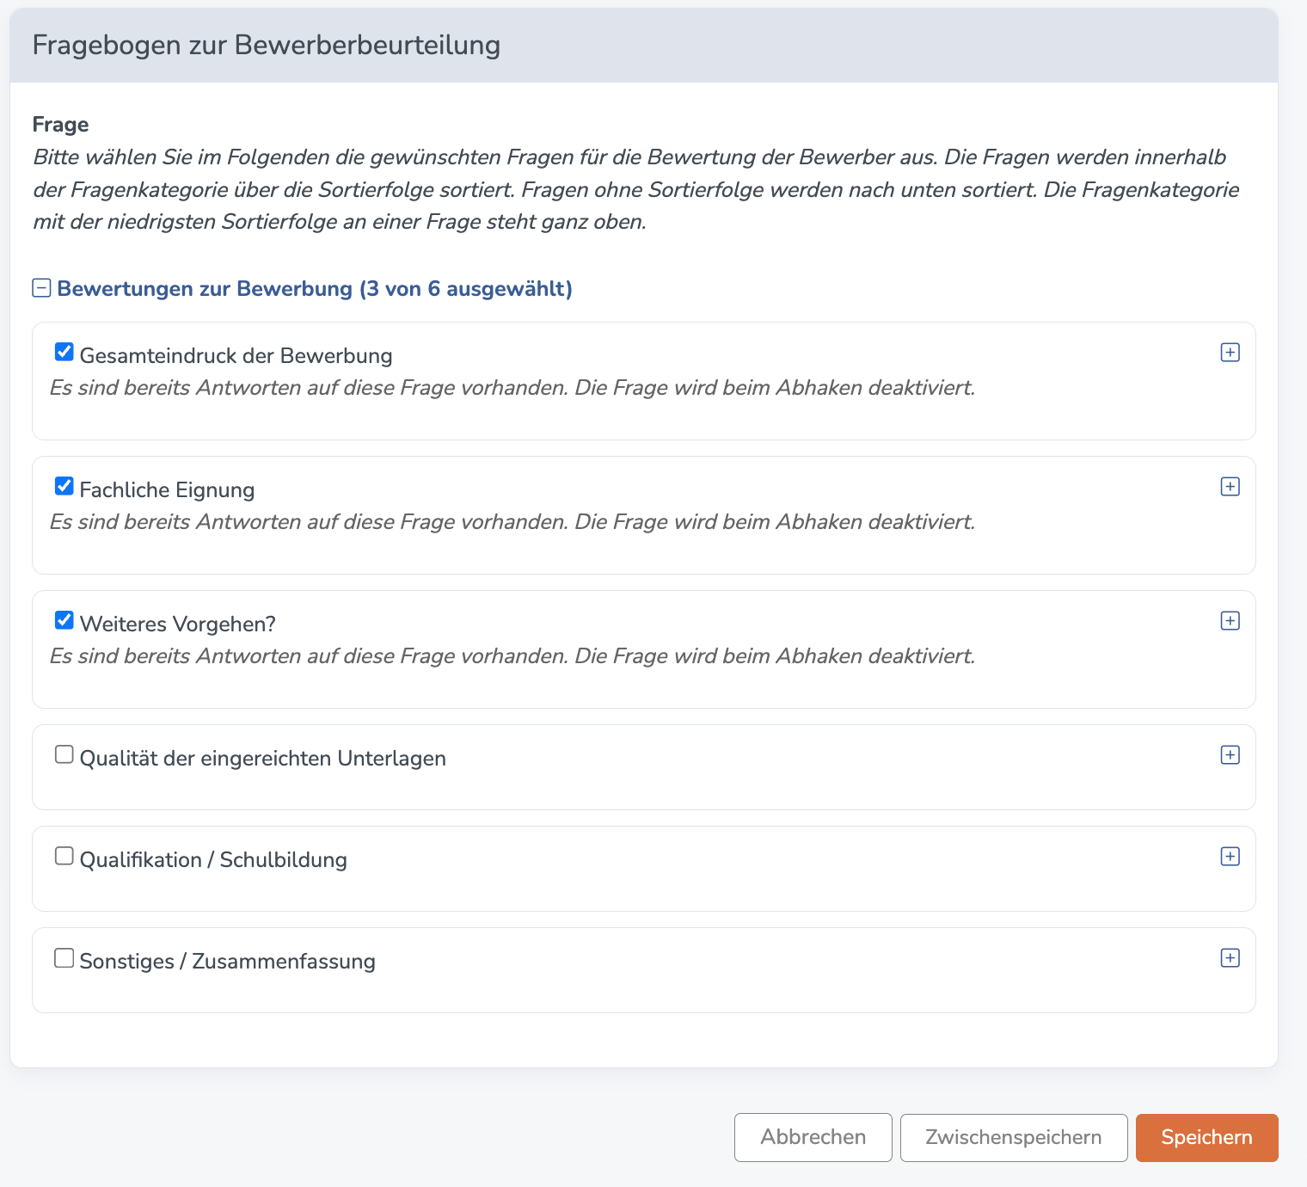Select the Weiteres Vorgehen? label

(178, 624)
